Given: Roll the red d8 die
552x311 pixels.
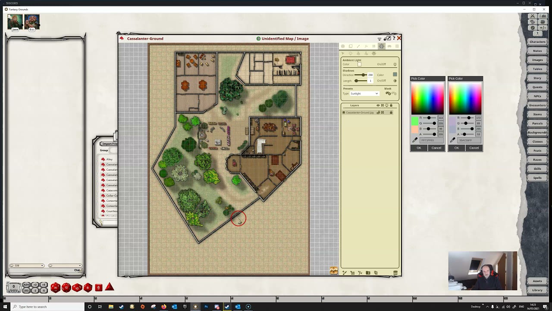Looking at the screenshot, I should pyautogui.click(x=88, y=288).
